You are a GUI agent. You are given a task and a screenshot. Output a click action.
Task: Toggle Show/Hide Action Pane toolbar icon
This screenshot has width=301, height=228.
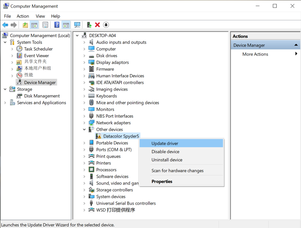click(x=66, y=25)
